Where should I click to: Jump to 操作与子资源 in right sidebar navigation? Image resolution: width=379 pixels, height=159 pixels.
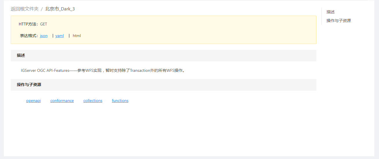coord(339,21)
